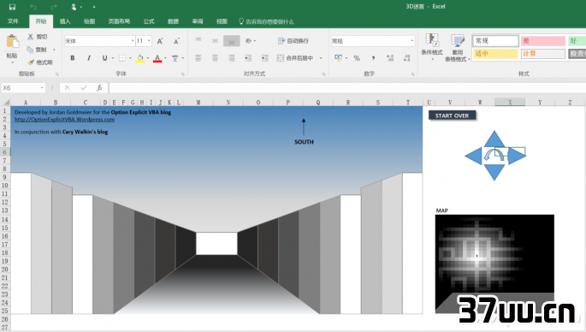This screenshot has height=332, width=586.
Task: Click the Increase Indent icon
Action: point(264,58)
